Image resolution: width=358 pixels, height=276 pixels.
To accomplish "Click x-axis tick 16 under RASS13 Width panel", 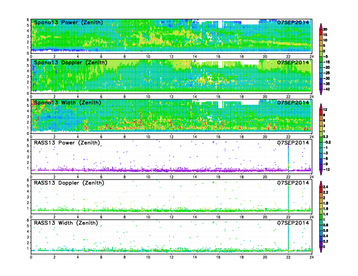I will coord(218,257).
